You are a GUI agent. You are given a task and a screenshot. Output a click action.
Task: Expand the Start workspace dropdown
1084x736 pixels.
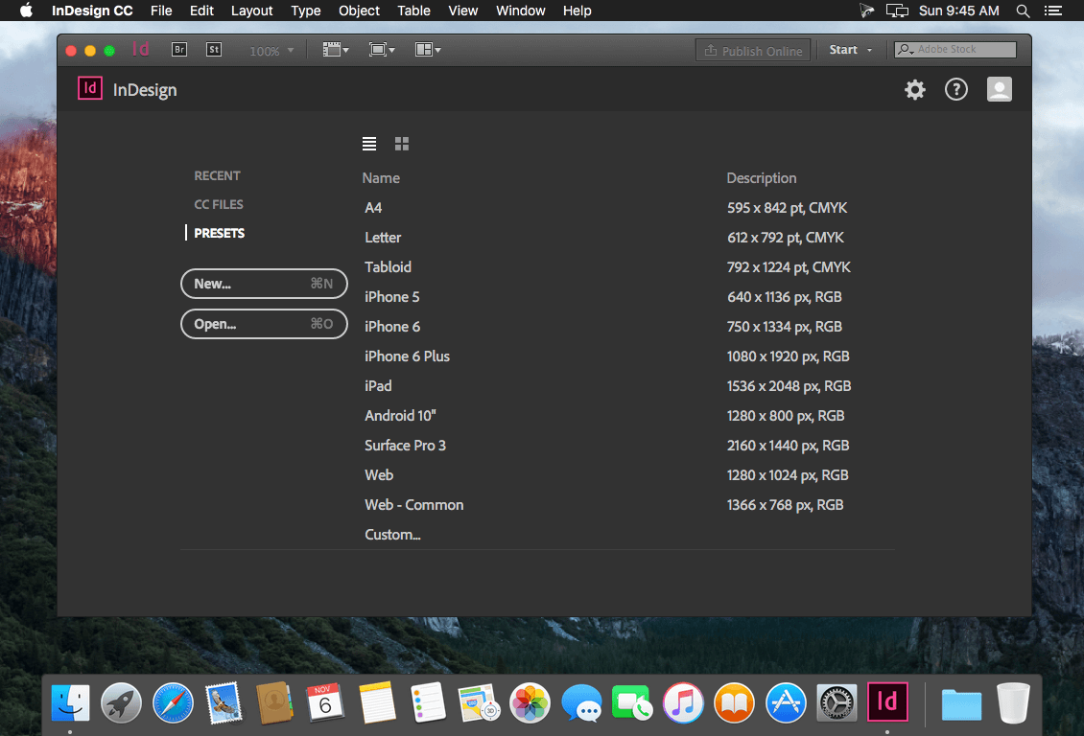[849, 50]
